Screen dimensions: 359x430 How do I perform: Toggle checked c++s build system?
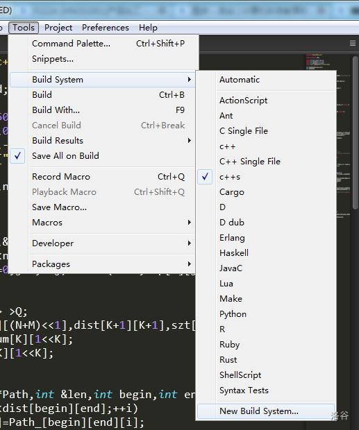(x=266, y=177)
